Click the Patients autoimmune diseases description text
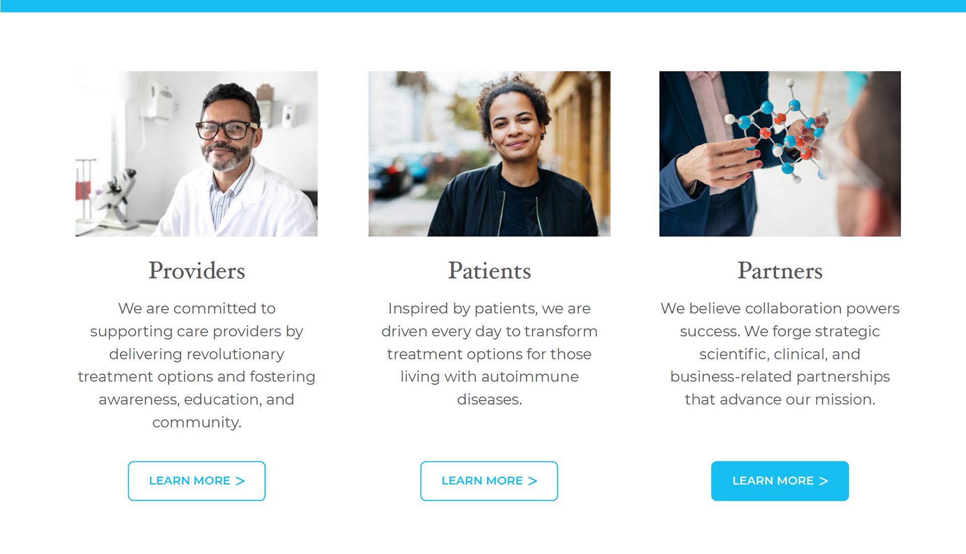 point(490,353)
